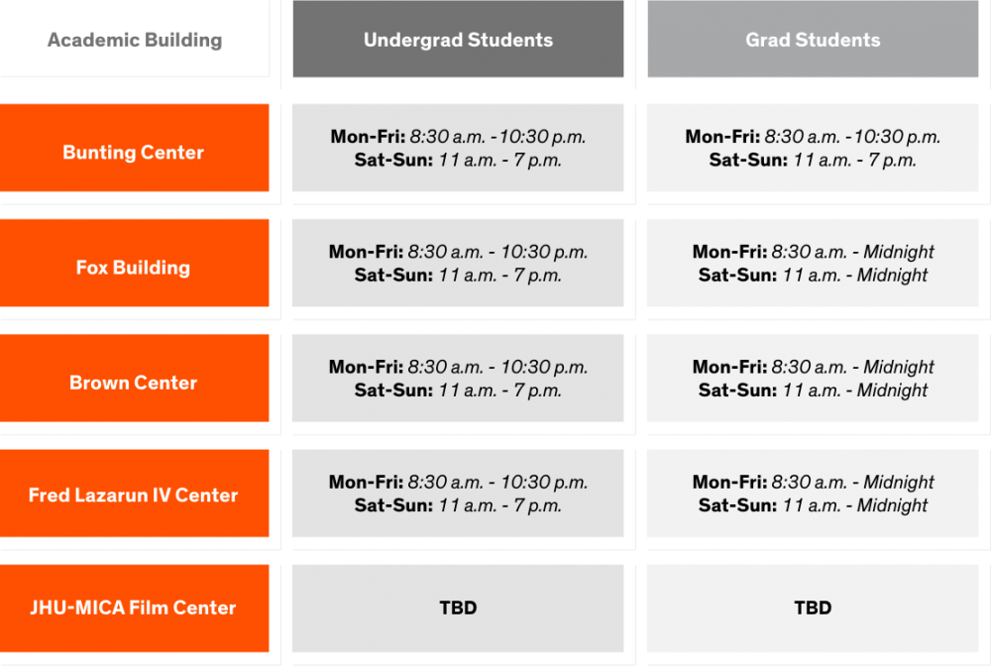Click Brown Center undergrad hours cell
The height and width of the screenshot is (666, 991).
click(x=458, y=378)
